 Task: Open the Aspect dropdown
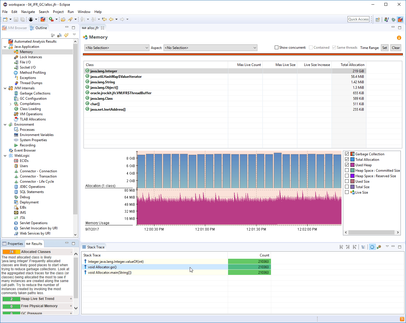click(210, 48)
